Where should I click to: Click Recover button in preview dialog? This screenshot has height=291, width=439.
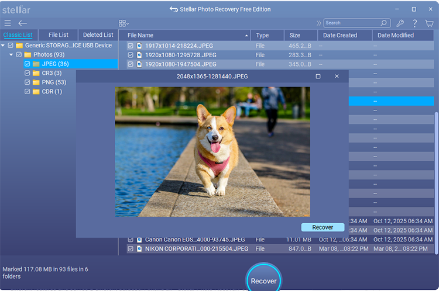pyautogui.click(x=323, y=227)
